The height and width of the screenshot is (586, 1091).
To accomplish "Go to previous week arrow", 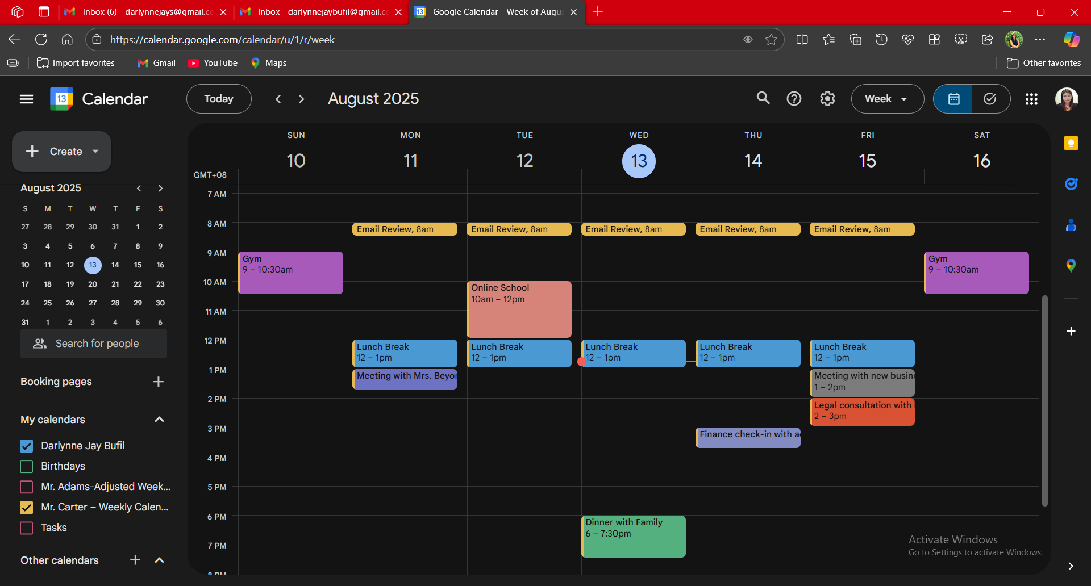I will (278, 99).
